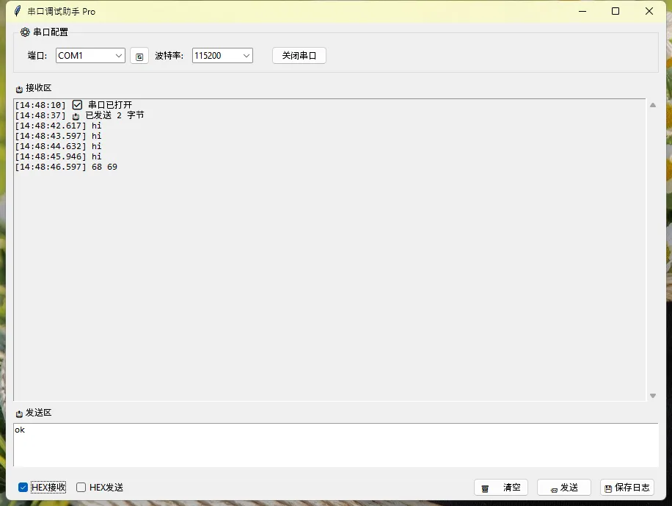Click the receive area scroll up arrow
672x506 pixels.
pos(653,105)
